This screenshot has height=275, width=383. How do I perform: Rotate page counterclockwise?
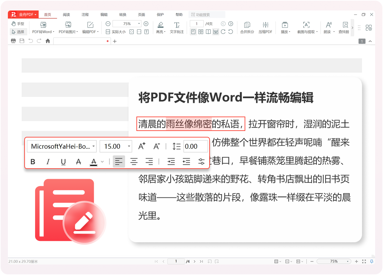231,32
